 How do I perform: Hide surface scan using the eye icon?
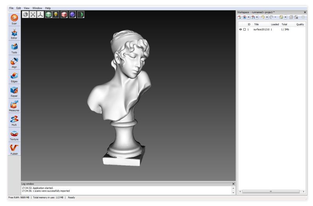coord(241,30)
